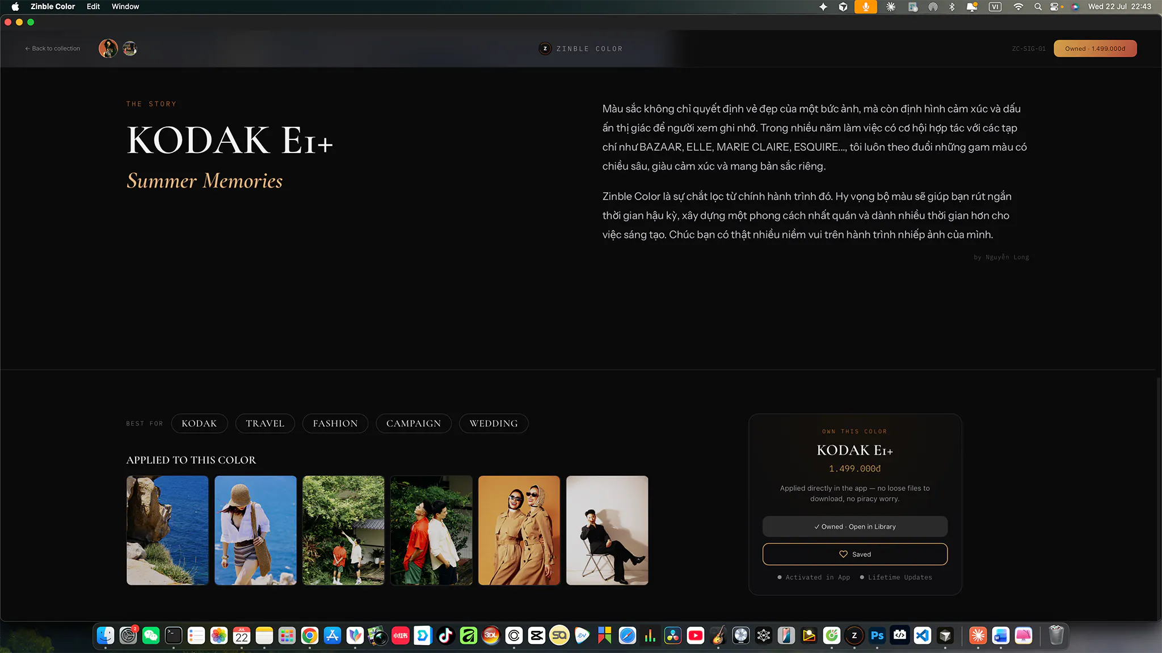Open Photos in the Dock
Screen dimensions: 1162x653
[219, 636]
